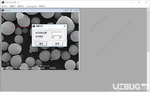Open the Language(L) menu
This screenshot has width=150, height=92.
click(31, 6)
